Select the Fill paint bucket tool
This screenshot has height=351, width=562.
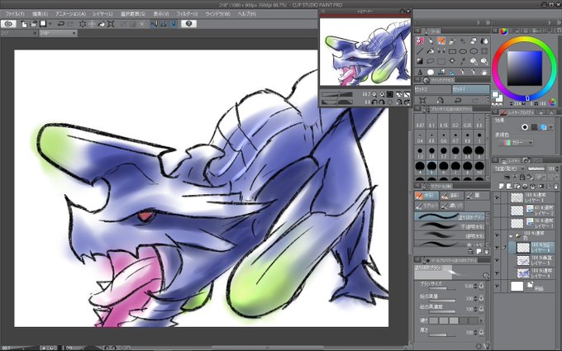431,51
